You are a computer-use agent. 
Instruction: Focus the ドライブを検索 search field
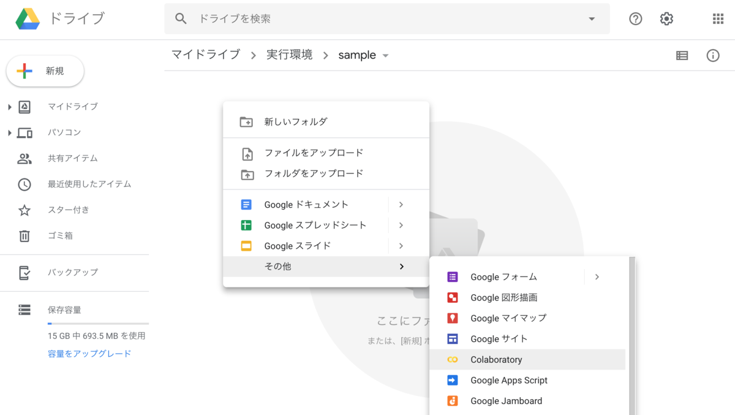[x=387, y=19]
